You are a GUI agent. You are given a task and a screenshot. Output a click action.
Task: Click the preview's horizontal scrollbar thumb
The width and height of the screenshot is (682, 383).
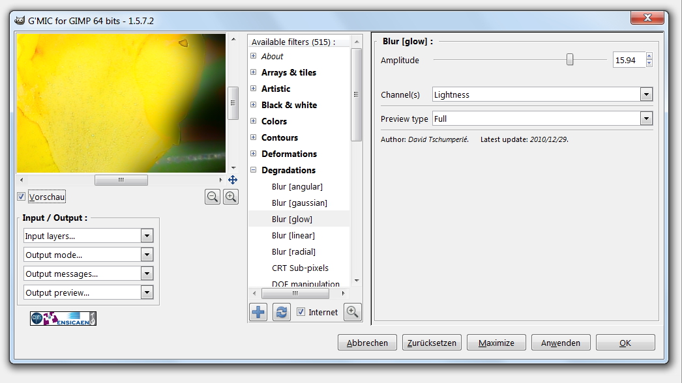point(121,180)
